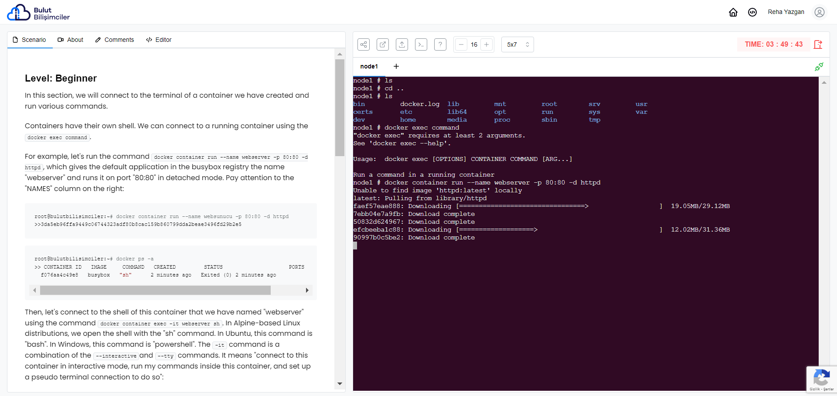Click the reCAPTCHA badge

(822, 379)
